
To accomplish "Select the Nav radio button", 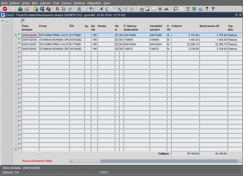I will (3, 21).
